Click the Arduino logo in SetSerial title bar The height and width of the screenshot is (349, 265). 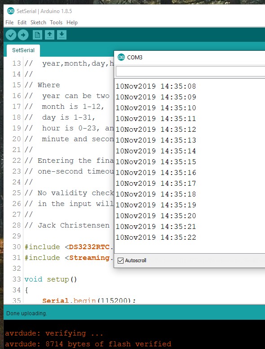11,11
